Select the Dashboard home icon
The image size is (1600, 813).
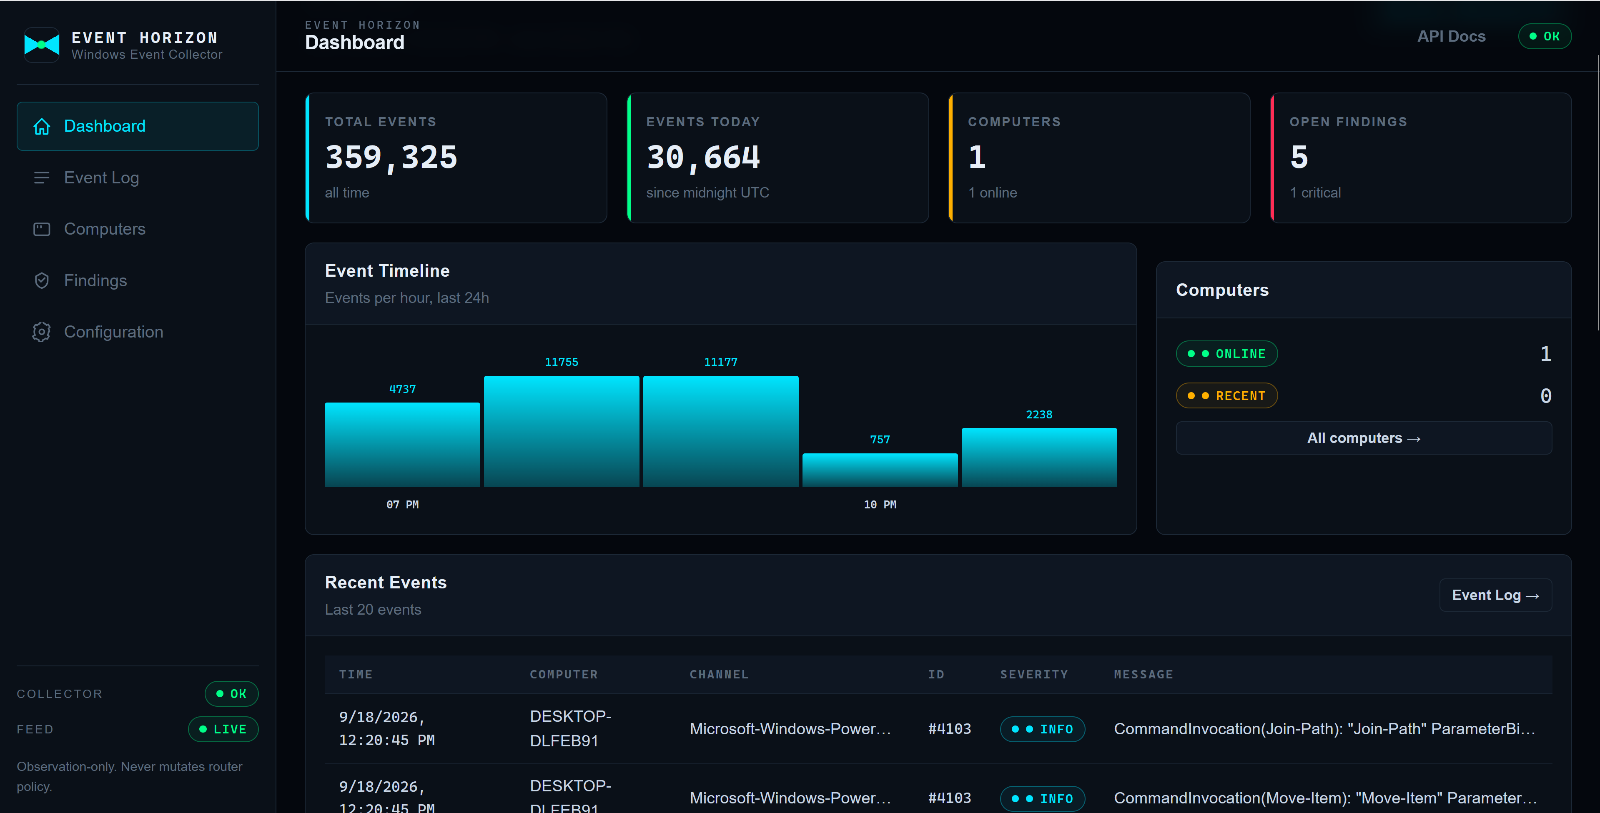[x=42, y=126]
